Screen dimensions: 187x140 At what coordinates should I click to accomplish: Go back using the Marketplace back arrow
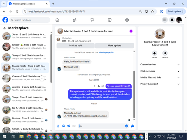(x=4, y=28)
